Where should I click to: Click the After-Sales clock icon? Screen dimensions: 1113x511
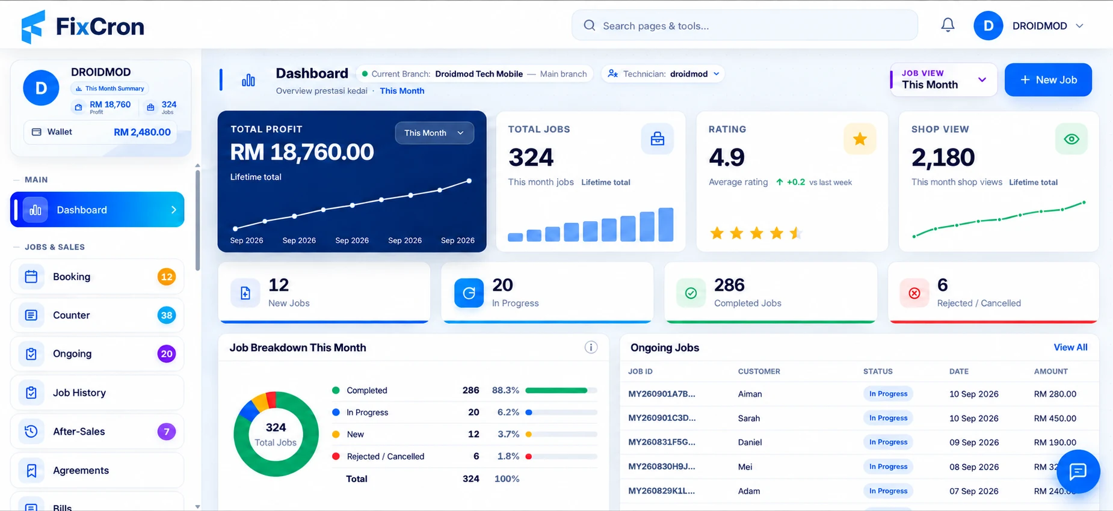tap(31, 431)
